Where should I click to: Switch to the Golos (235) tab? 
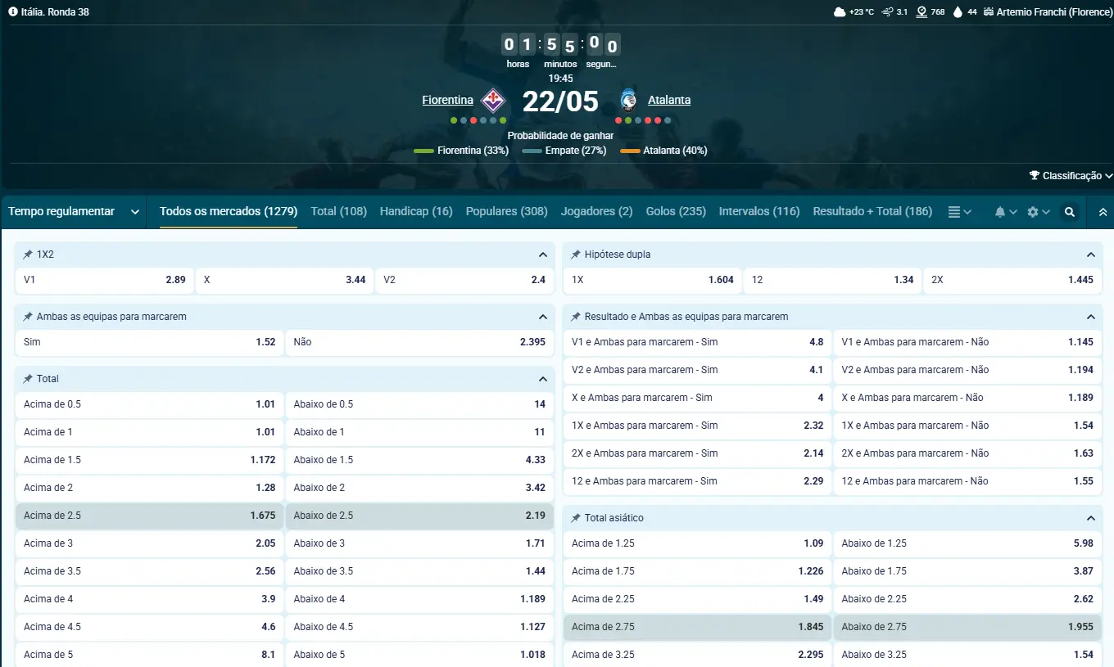point(676,211)
